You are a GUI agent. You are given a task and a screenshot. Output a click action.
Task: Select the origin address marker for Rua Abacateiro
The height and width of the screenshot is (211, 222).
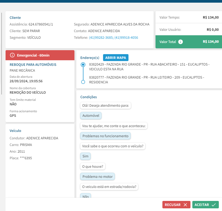(x=83, y=64)
